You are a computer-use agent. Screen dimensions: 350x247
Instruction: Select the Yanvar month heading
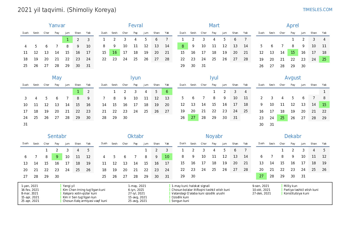57,25
